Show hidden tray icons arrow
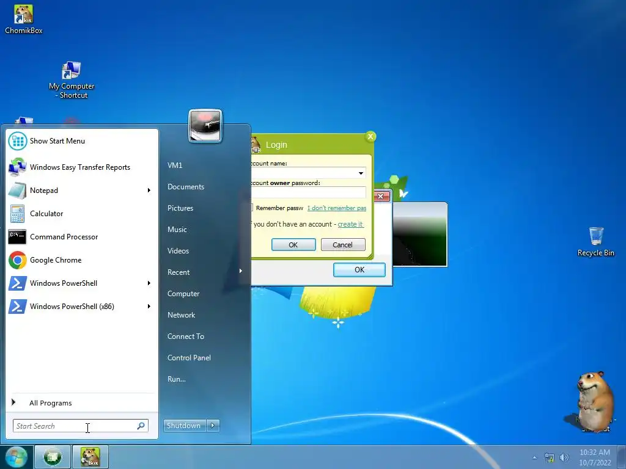626x469 pixels. click(x=534, y=457)
